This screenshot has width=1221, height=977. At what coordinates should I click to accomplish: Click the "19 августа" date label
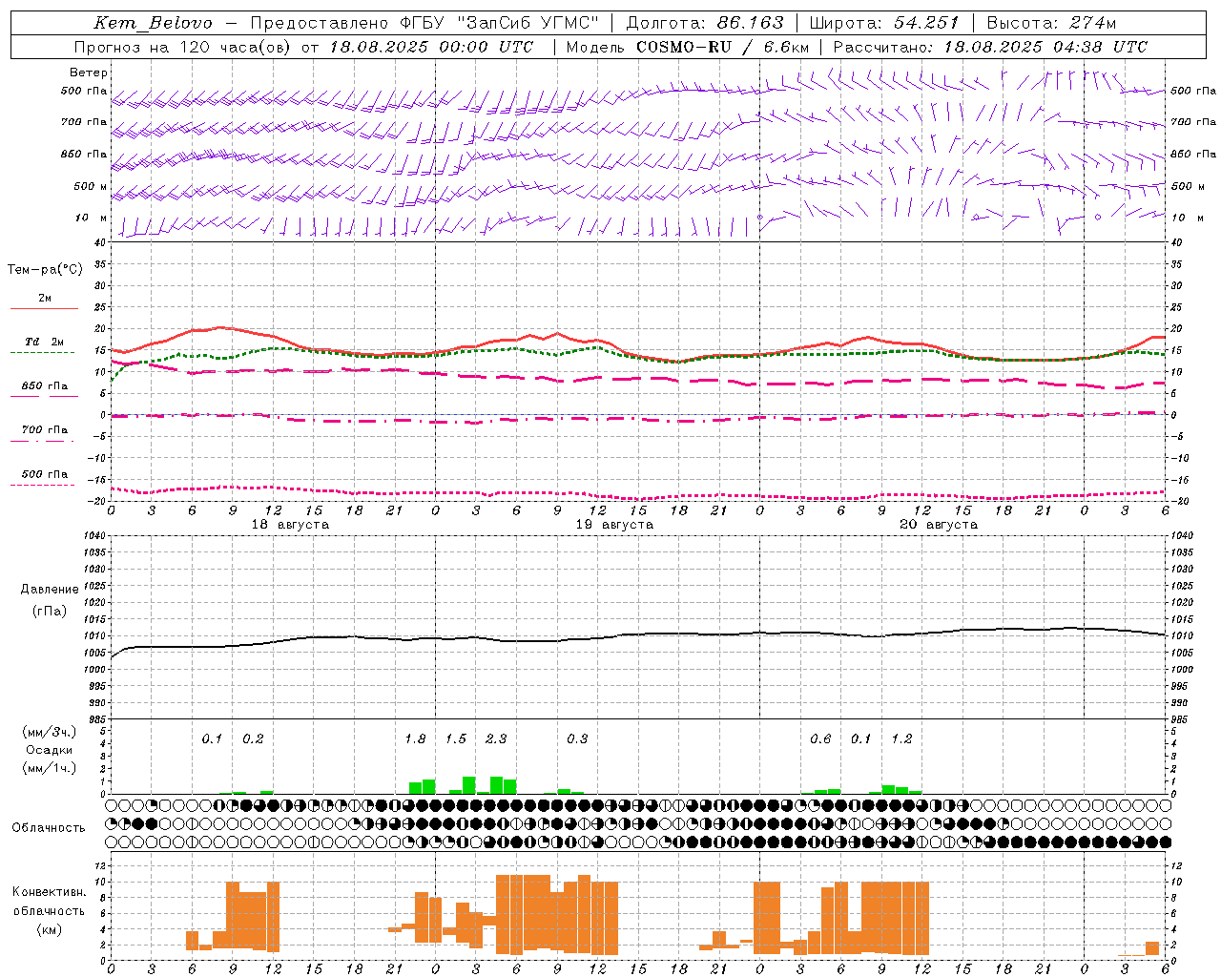point(614,525)
